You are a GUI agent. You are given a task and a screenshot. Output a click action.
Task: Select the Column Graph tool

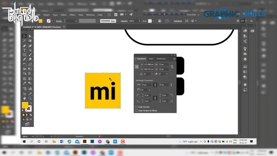30,88
